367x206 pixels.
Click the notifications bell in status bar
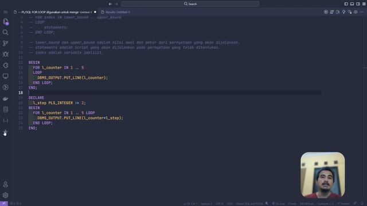click(362, 204)
